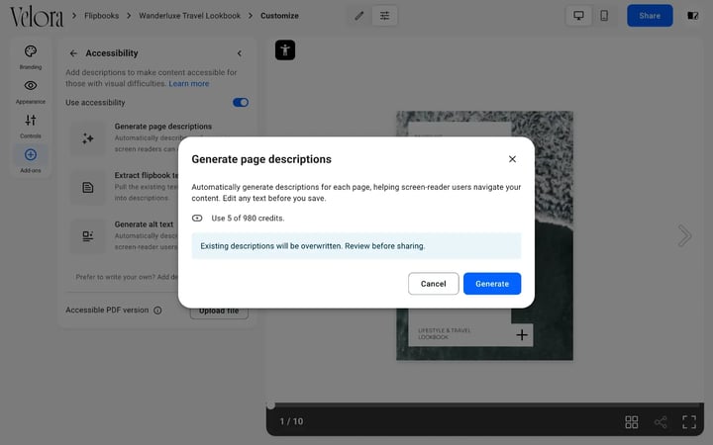Open the Velora home logo
The height and width of the screenshot is (445, 713).
37,17
